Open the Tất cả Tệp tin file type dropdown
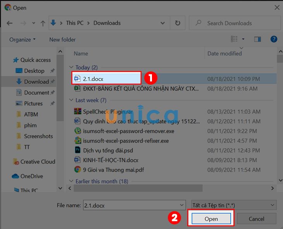 click(x=233, y=205)
